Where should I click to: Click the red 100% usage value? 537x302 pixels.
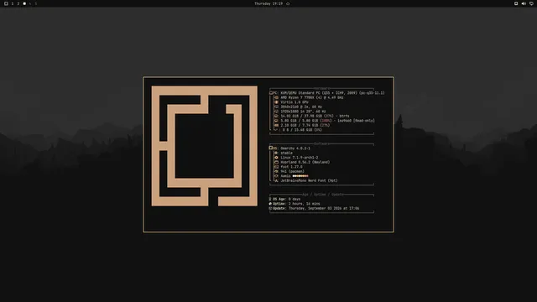(x=326, y=121)
